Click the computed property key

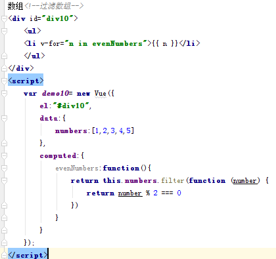coord(58,156)
